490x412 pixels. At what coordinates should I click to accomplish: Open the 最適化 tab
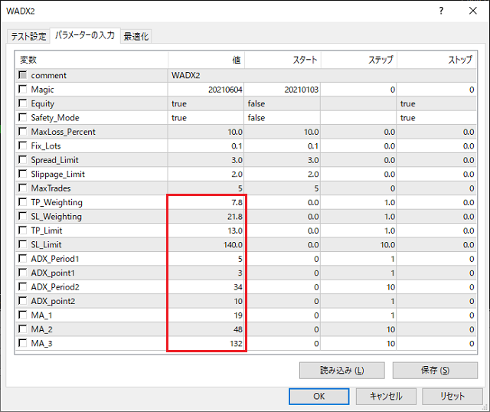point(136,36)
